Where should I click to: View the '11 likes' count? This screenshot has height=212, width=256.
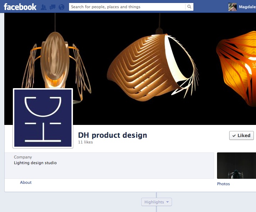coord(85,142)
